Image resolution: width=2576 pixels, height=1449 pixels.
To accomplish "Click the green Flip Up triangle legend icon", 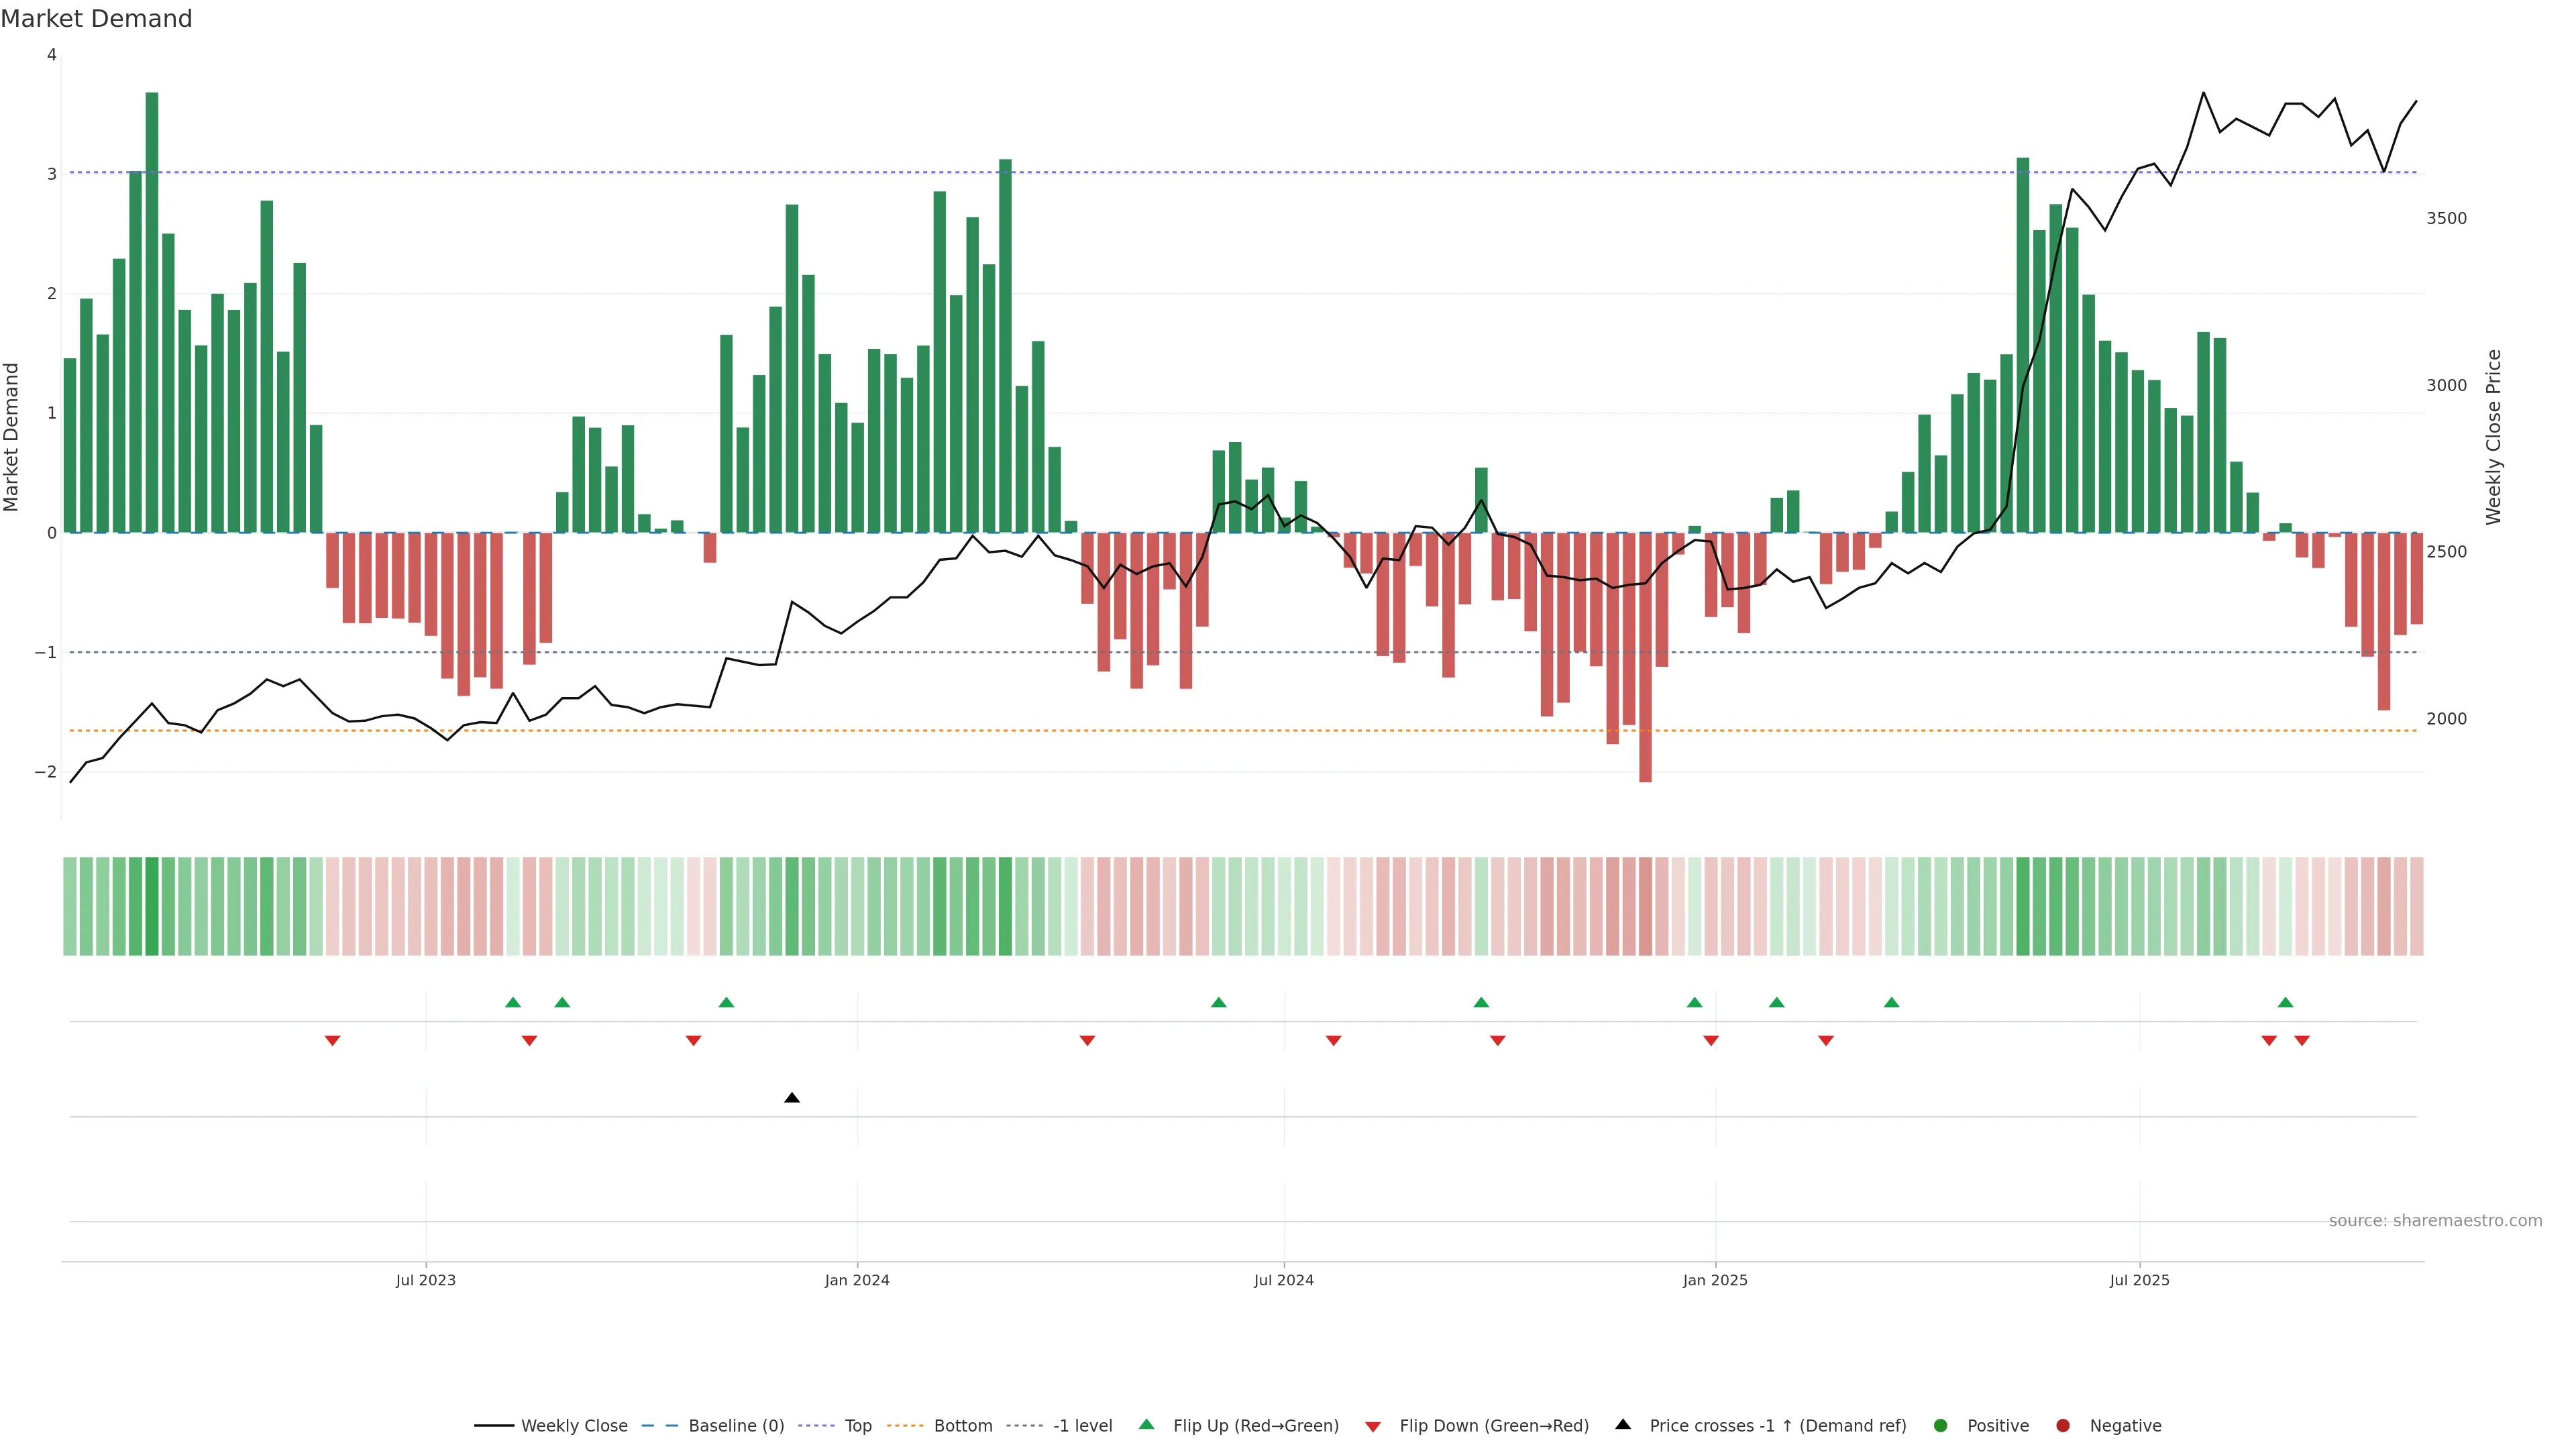I will [1146, 1424].
